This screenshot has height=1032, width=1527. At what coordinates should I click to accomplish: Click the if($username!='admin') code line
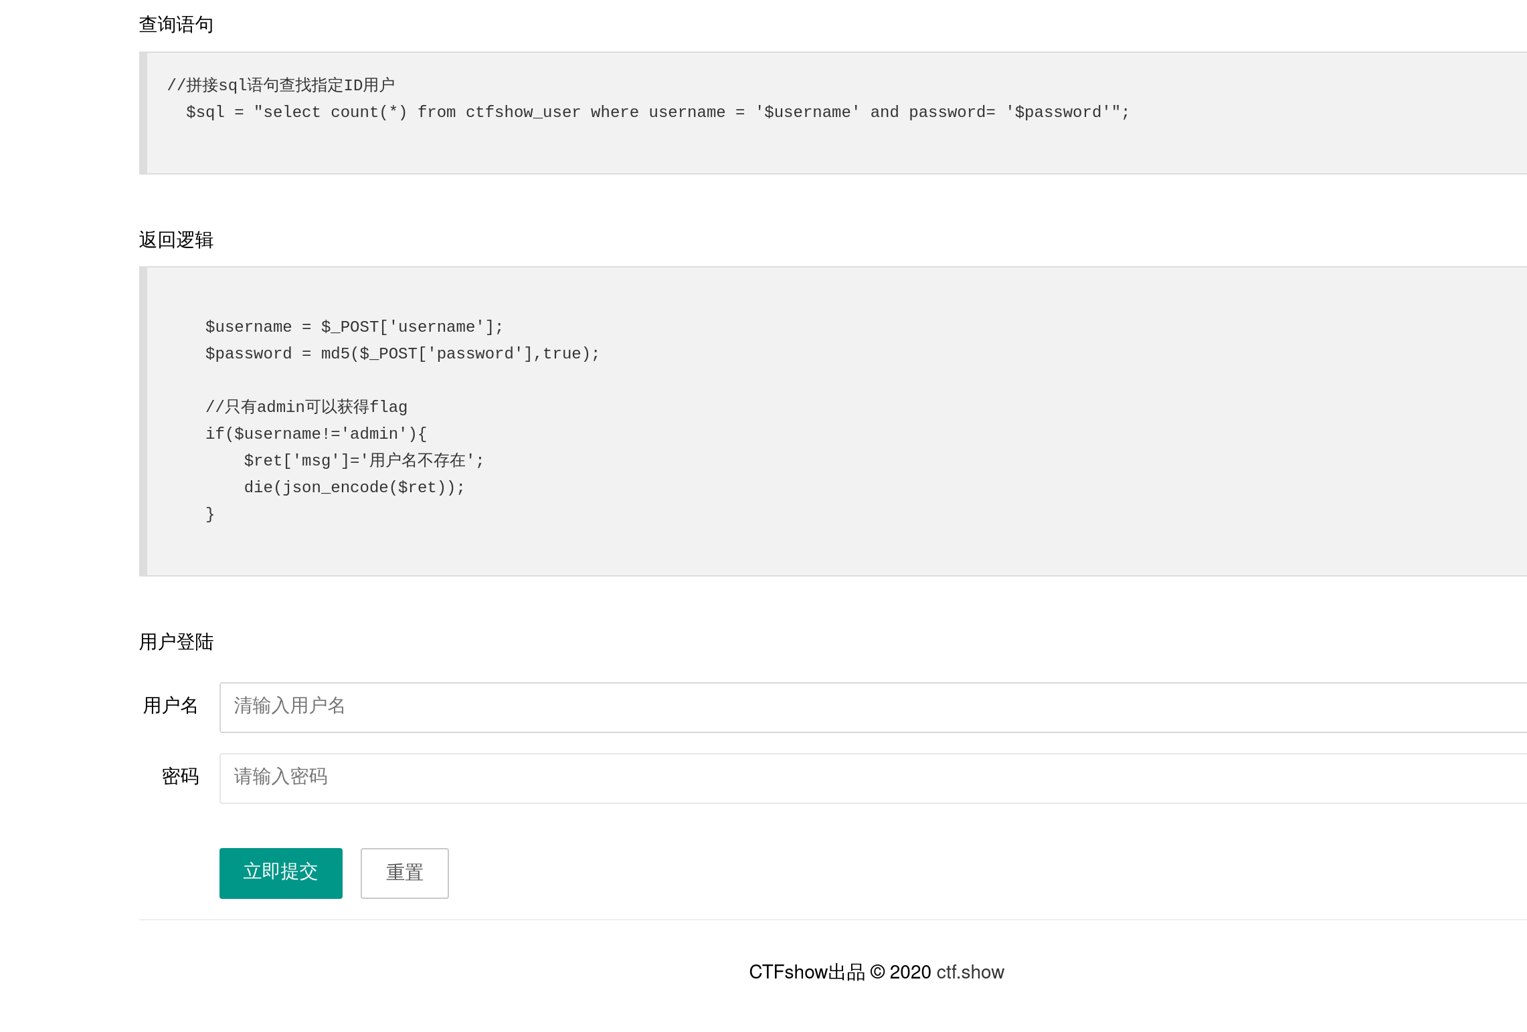315,434
